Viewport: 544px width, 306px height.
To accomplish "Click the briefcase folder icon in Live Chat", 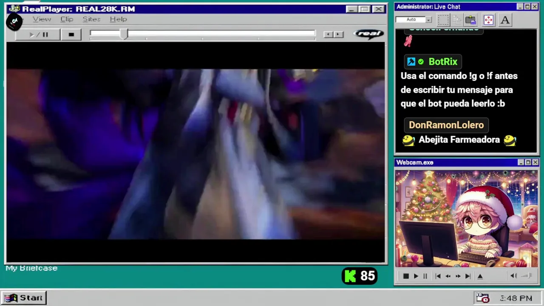I will click(x=470, y=20).
